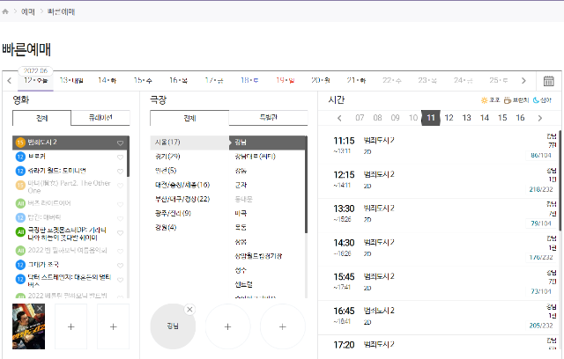This screenshot has height=359, width=564.
Task: Select theater 센트럴
Action: [266, 284]
